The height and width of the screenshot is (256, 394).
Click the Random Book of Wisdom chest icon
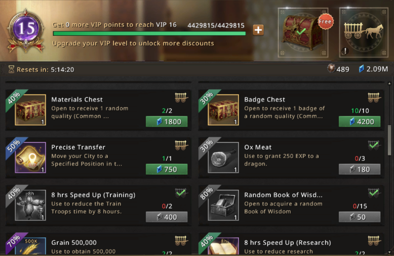(x=223, y=205)
